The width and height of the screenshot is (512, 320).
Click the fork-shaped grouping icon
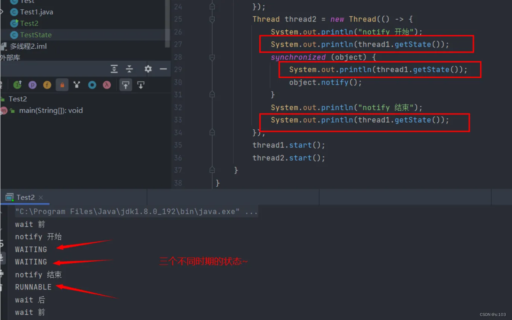coord(77,85)
